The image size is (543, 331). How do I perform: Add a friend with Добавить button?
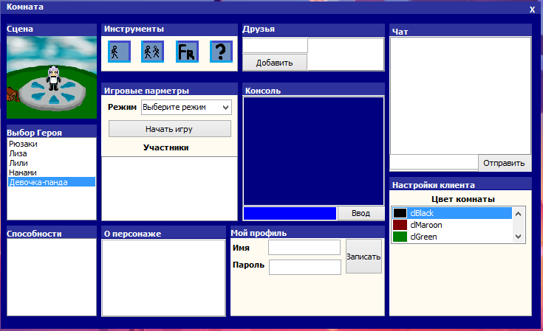tap(275, 63)
